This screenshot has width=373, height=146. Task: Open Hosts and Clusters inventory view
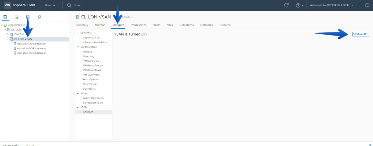(5, 17)
